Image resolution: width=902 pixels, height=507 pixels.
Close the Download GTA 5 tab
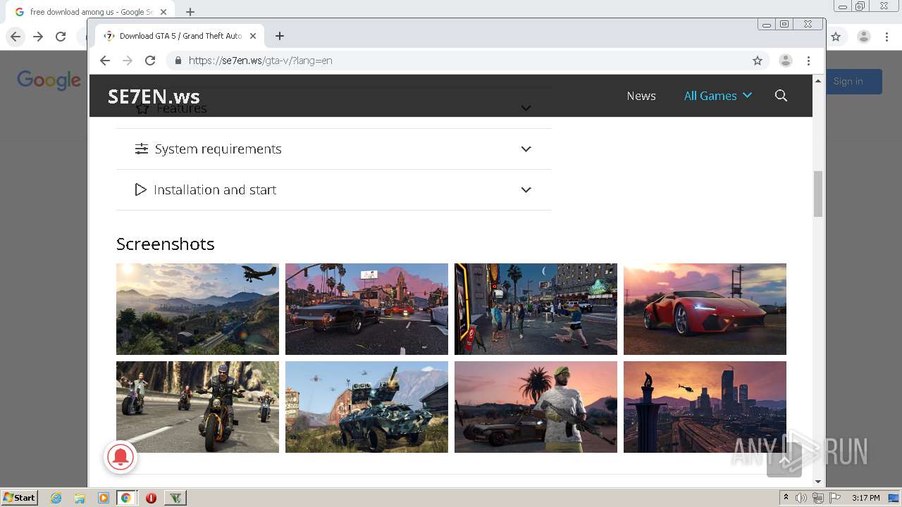(x=253, y=36)
